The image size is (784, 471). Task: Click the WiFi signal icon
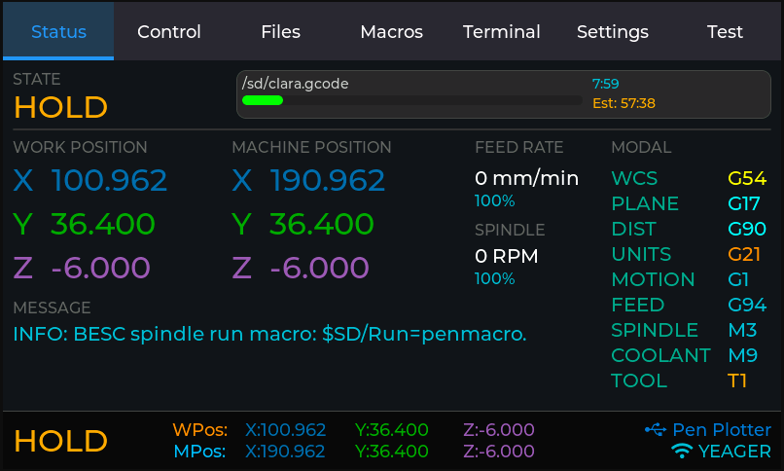(683, 452)
